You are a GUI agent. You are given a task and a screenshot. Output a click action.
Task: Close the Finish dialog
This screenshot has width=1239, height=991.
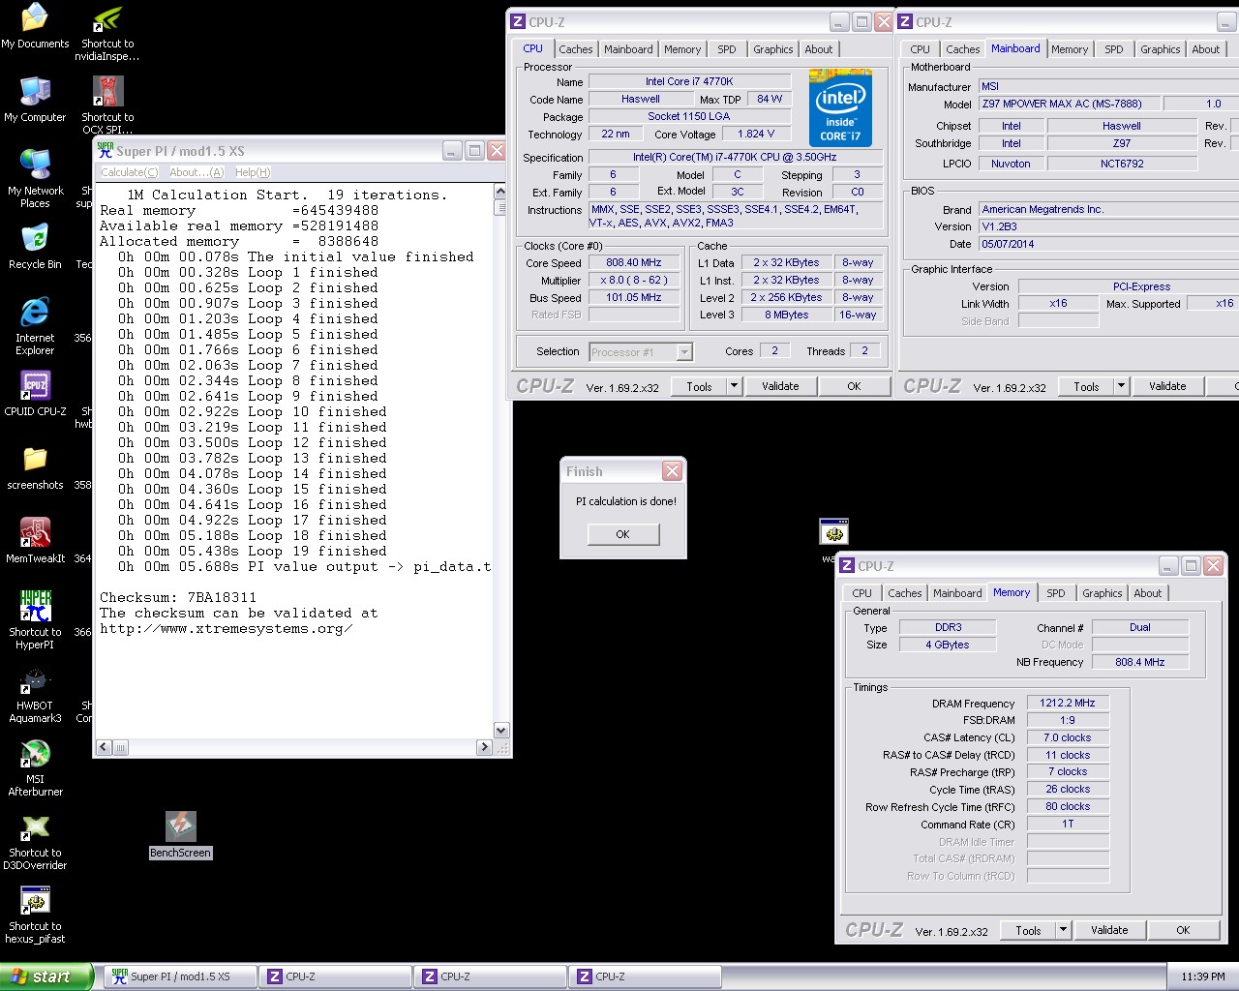[x=672, y=471]
